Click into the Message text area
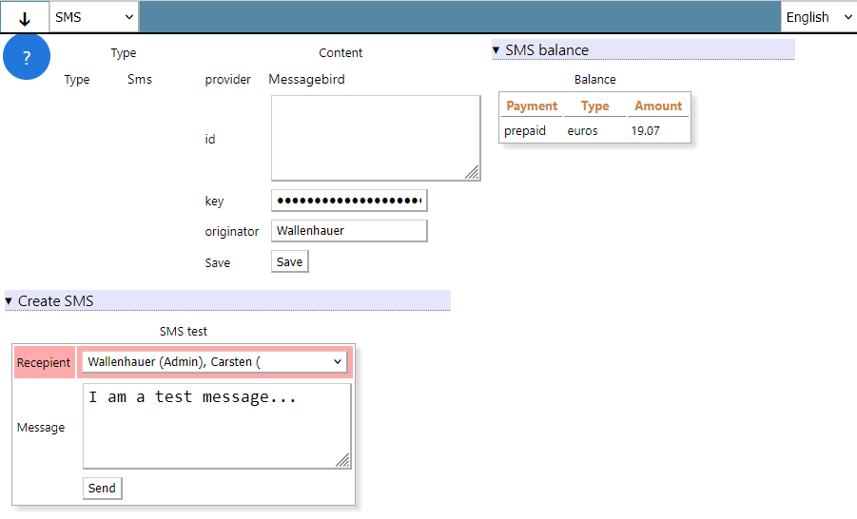The image size is (857, 519). [x=217, y=427]
